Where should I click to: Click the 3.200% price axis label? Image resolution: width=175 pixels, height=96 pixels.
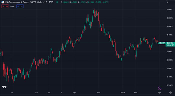(170, 85)
